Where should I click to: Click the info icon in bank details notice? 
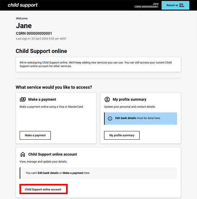pos(110,118)
